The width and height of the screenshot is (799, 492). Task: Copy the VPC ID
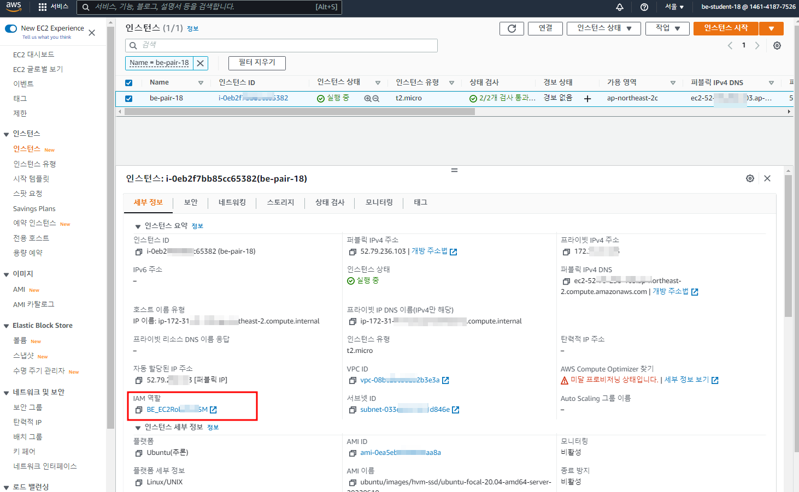[352, 381]
